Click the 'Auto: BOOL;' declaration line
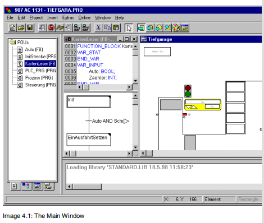This screenshot has height=223, width=264. pyautogui.click(x=102, y=71)
